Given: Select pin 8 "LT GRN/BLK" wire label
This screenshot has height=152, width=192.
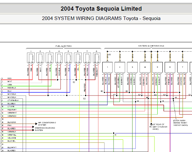Looking at the screenshot, I should 13,100.
